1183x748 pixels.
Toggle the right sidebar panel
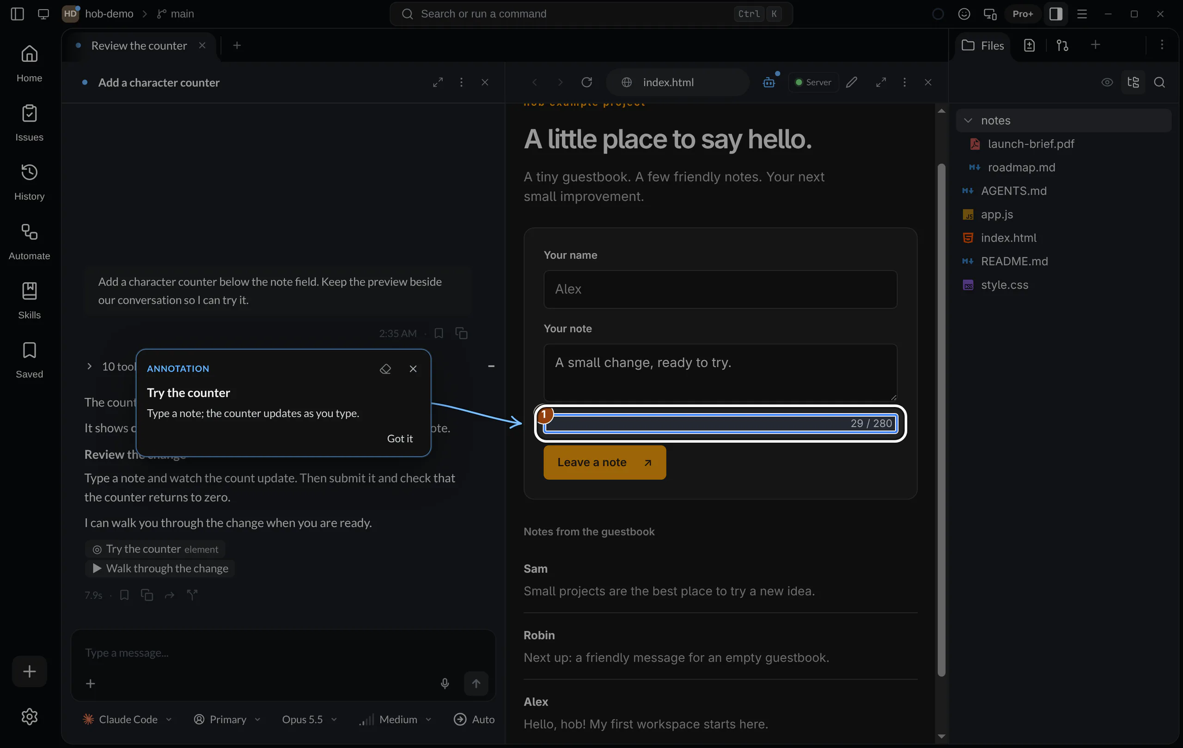[x=1056, y=14]
